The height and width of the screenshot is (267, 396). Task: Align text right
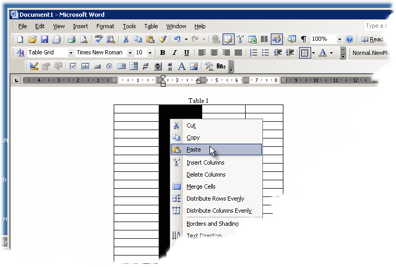pyautogui.click(x=226, y=53)
